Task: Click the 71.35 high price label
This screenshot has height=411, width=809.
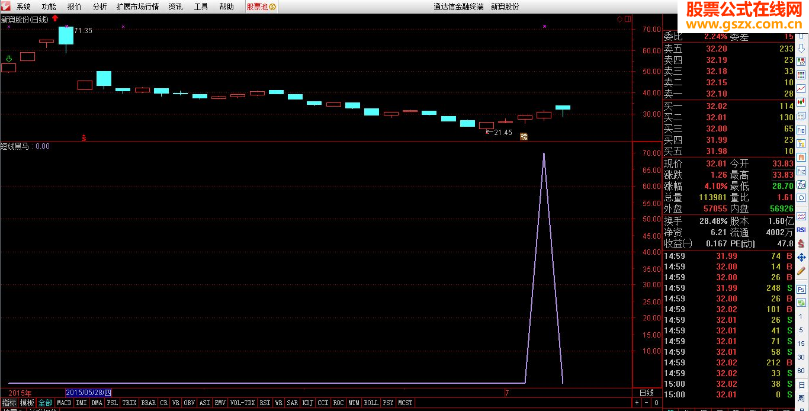Action: coord(84,31)
